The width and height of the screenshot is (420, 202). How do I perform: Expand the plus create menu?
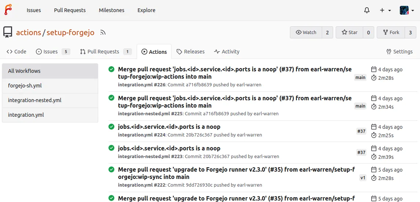point(385,10)
